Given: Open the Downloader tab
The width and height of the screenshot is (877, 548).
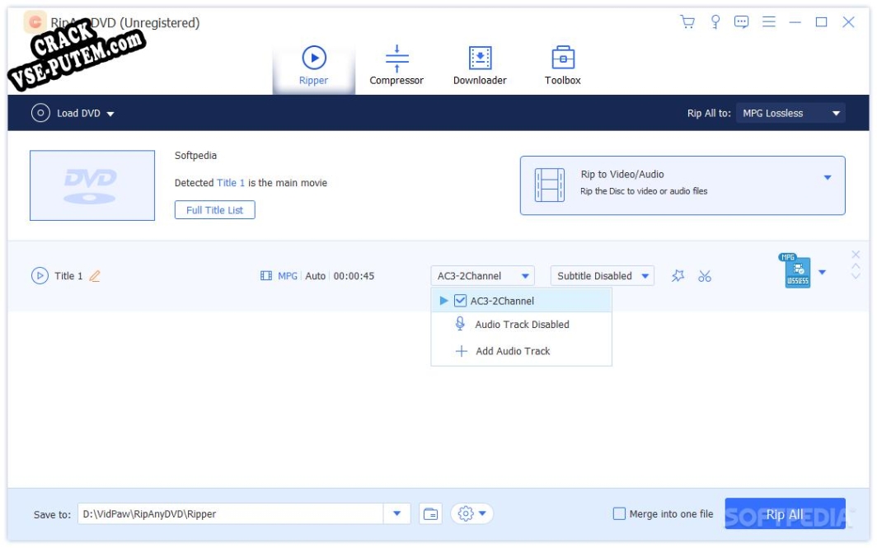Looking at the screenshot, I should 480,66.
